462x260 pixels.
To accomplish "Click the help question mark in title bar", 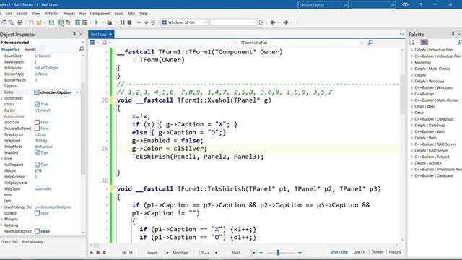I will 421,5.
